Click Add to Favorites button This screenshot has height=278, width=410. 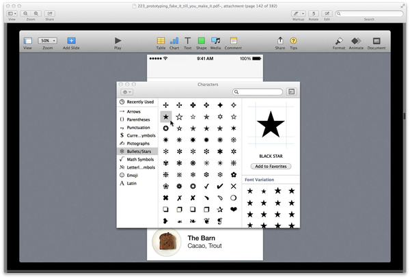(271, 167)
